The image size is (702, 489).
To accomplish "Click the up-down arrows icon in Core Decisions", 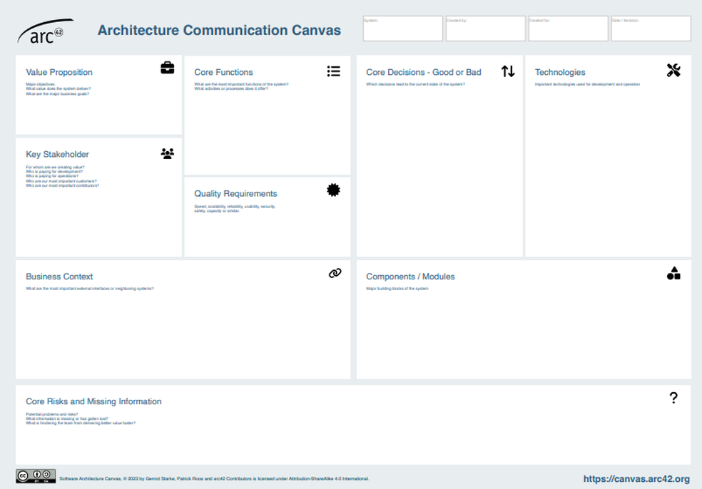I will pos(507,71).
